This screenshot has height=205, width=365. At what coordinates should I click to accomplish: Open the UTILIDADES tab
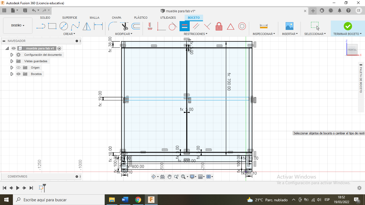tap(168, 18)
